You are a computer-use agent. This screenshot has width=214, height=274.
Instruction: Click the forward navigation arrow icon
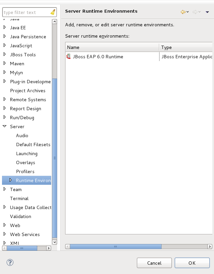[195, 12]
